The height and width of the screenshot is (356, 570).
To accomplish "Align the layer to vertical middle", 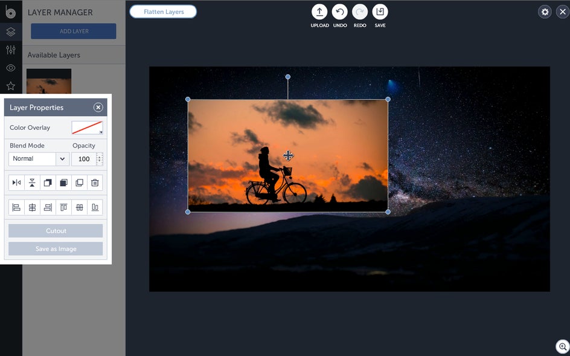I will 79,207.
